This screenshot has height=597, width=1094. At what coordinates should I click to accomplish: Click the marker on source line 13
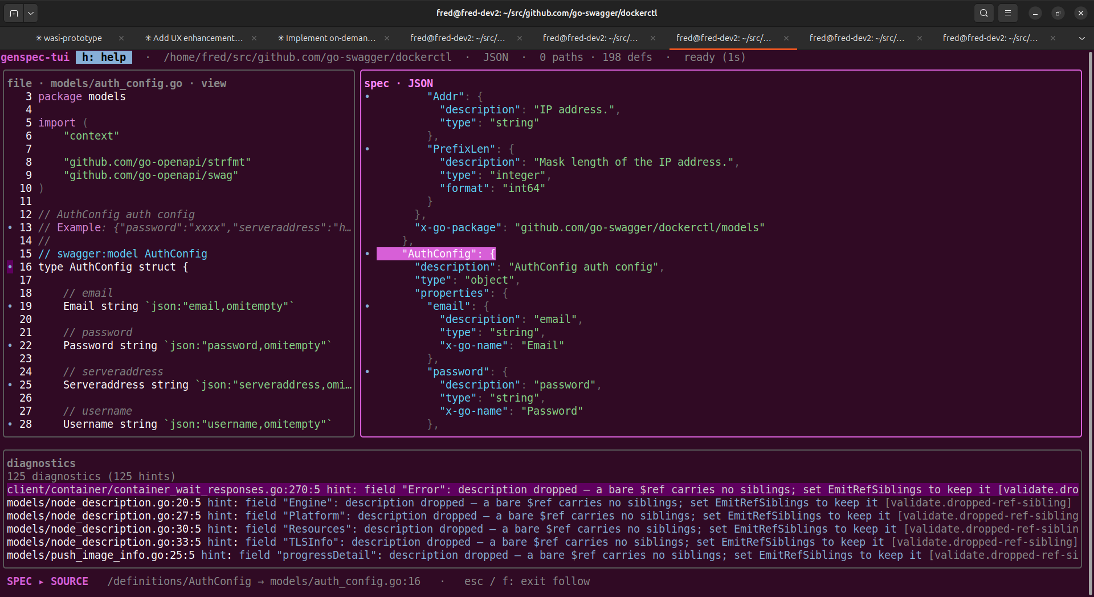[10, 227]
